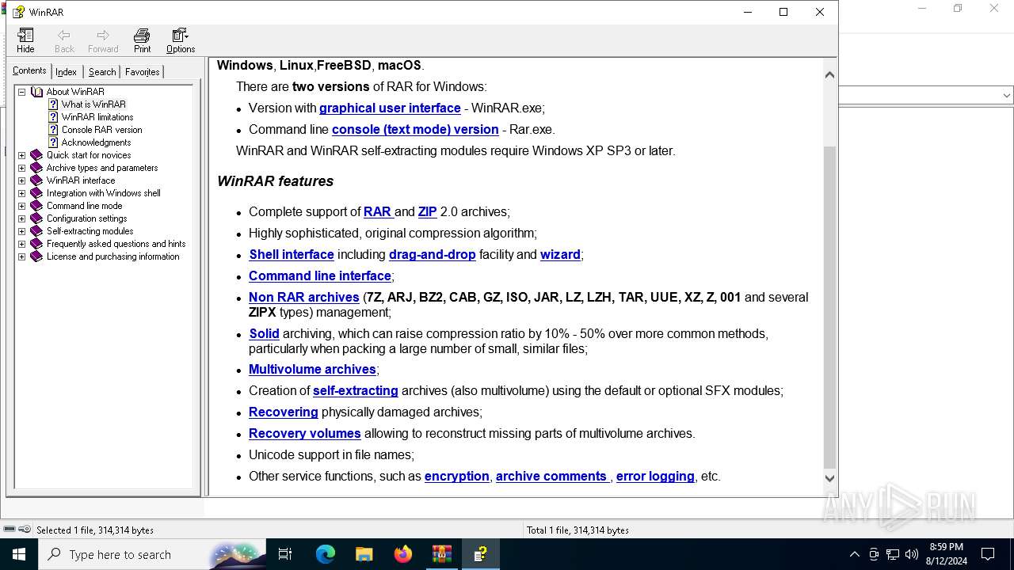Click the book icon for WinRAR interface
The height and width of the screenshot is (570, 1014).
click(36, 180)
